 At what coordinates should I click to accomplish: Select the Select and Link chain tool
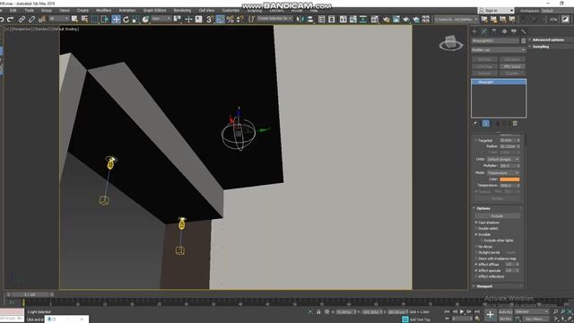tap(22, 19)
